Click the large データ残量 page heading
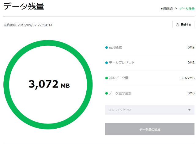 tap(24, 6)
